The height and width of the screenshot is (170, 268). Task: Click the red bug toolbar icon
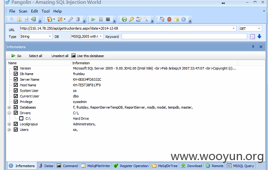tap(169, 19)
